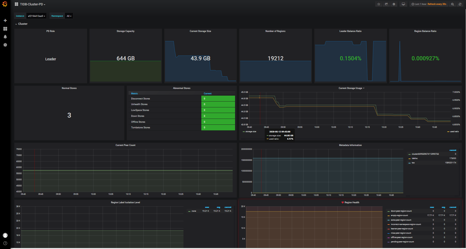Viewport: 466px width, 249px height.
Task: Click the cycle view mode monitor icon
Action: [x=403, y=4]
